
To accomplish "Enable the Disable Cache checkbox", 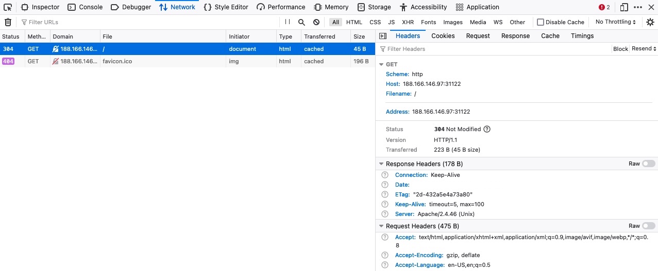I will 541,22.
